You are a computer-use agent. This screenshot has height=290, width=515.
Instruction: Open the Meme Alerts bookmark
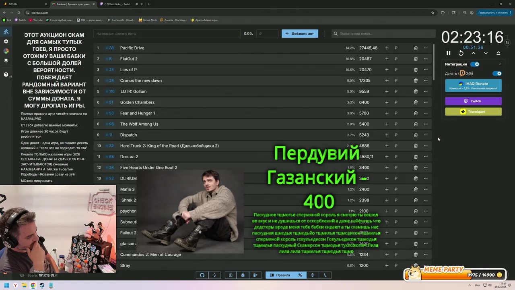click(x=148, y=20)
